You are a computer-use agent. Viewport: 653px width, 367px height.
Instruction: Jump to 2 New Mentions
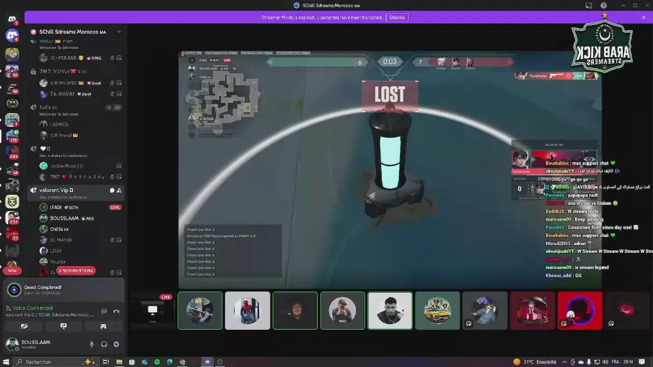(76, 271)
